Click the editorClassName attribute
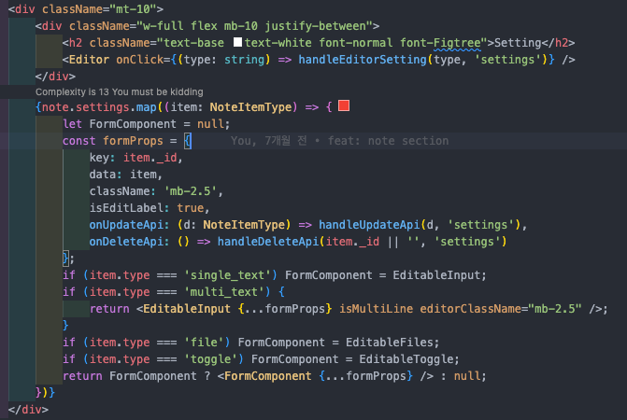This screenshot has height=420, width=627. (471, 309)
